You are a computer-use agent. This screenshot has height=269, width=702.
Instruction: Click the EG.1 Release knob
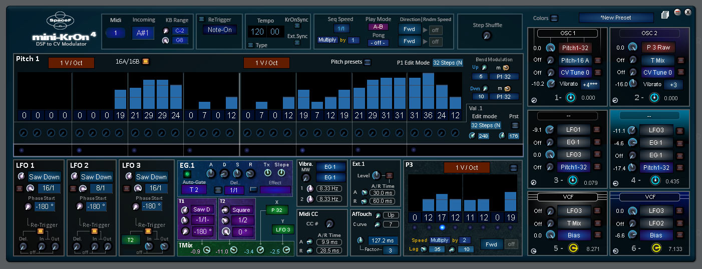pos(251,173)
